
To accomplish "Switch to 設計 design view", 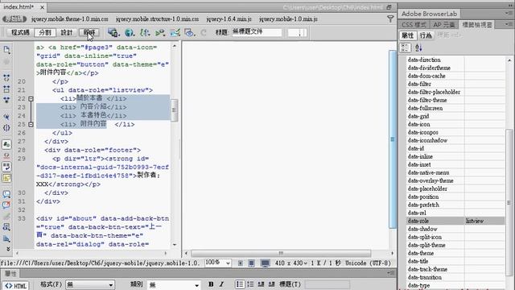I will (x=66, y=32).
